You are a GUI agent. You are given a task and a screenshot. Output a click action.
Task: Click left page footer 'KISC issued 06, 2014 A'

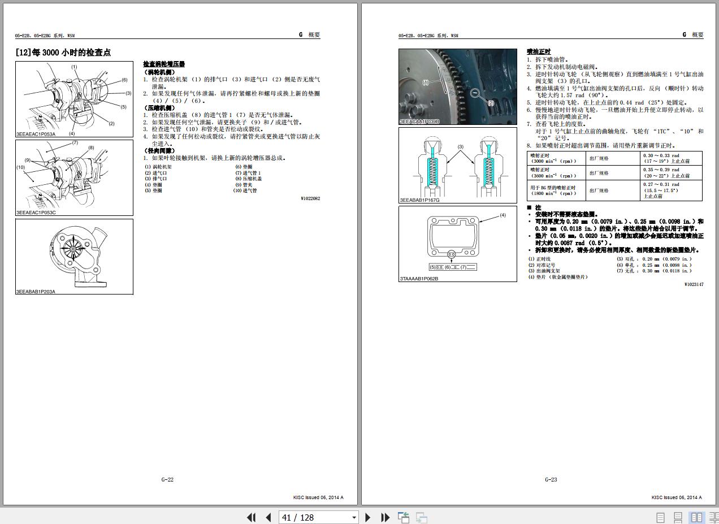click(x=318, y=497)
